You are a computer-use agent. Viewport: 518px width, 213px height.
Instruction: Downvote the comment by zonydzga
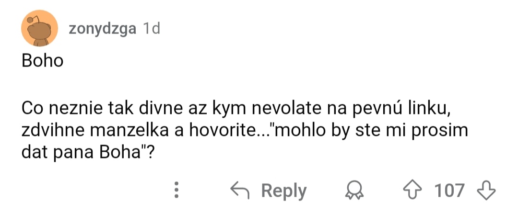(485, 190)
